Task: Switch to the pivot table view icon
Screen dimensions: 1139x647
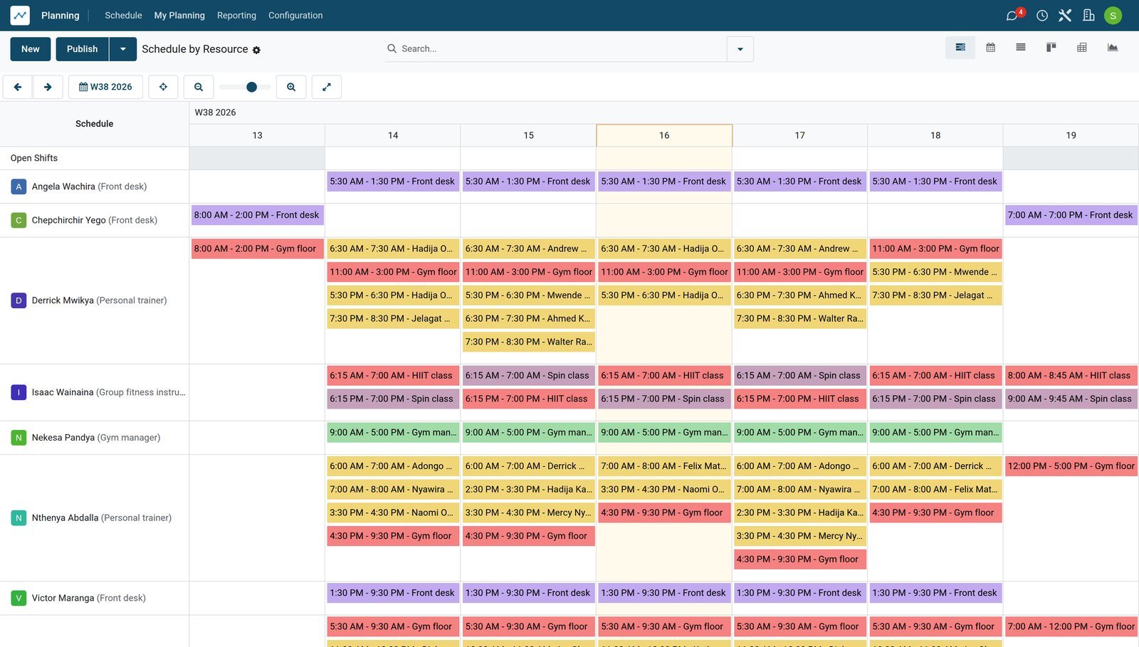Action: pyautogui.click(x=1082, y=48)
